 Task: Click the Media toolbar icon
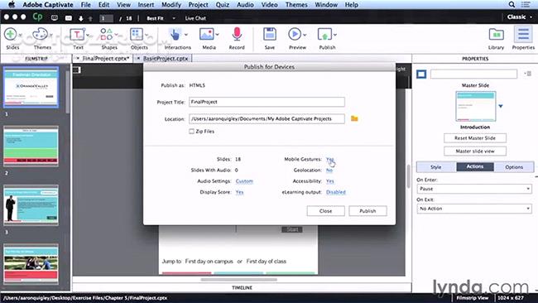click(207, 34)
